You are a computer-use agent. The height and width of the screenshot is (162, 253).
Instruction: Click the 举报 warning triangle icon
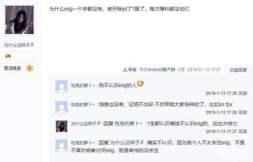point(125,70)
